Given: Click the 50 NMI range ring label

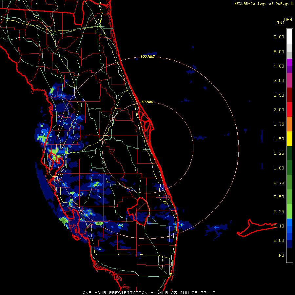Looking at the screenshot, I should [147, 102].
